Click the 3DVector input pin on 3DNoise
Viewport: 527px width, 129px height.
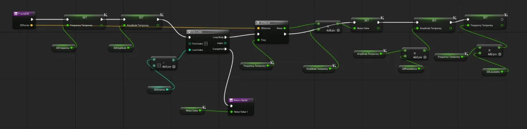[x=258, y=28]
